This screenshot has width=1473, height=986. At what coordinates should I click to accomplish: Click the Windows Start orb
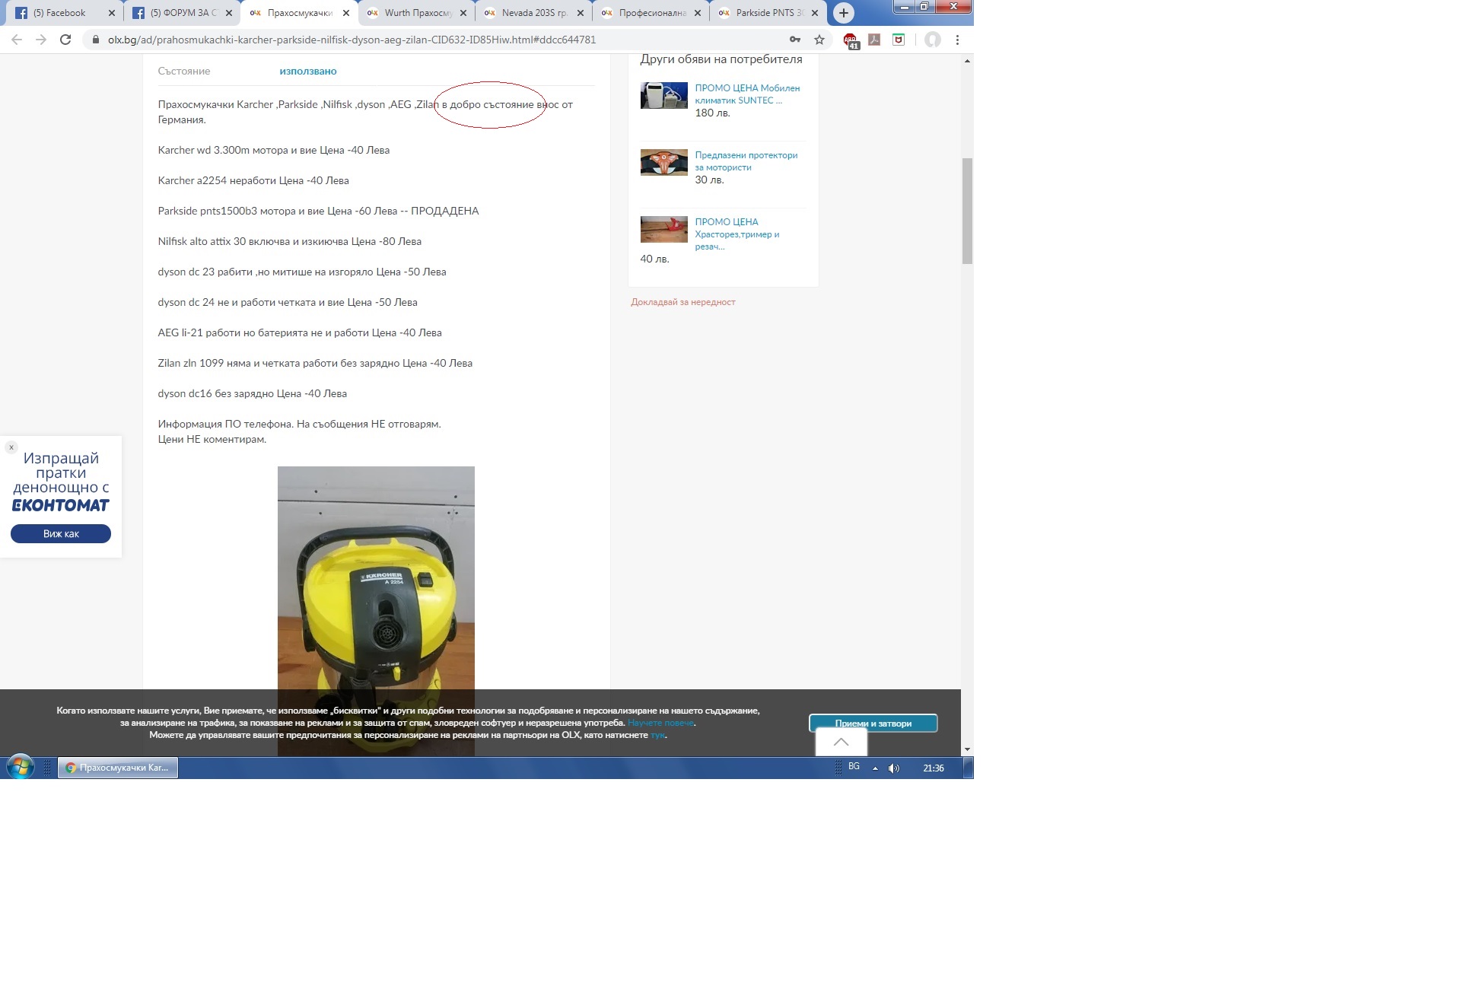[21, 767]
